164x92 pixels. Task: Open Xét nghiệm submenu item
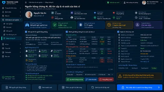tap(9, 24)
